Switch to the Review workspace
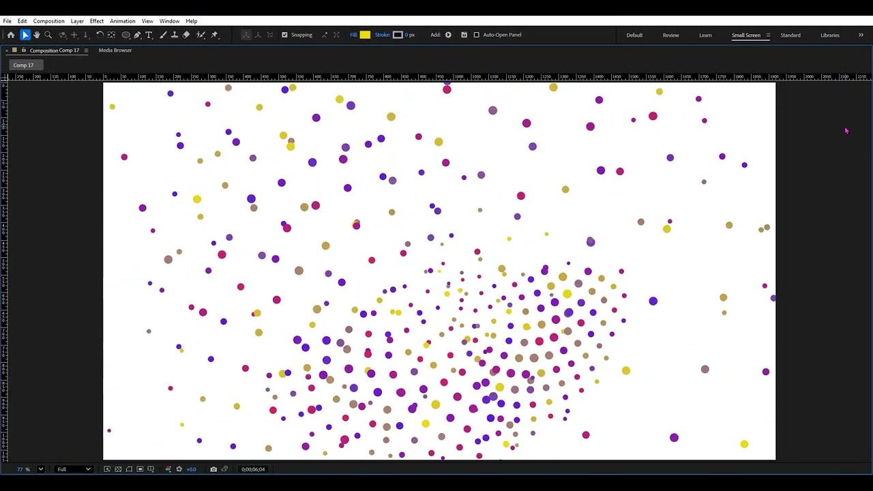 [x=670, y=35]
